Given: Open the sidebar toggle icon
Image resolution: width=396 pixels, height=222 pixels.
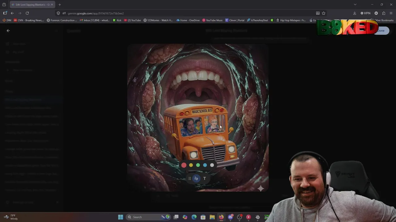Looking at the screenshot, I should [5, 13].
